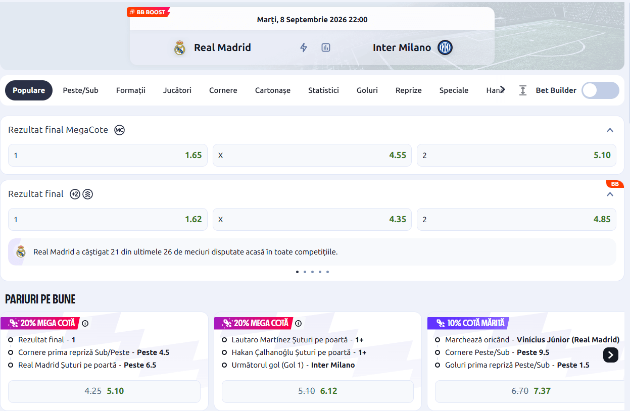This screenshot has width=630, height=411.
Task: Click 'Goluri prima repriză Peste/Sub - Peste 1.5'
Action: 517,365
